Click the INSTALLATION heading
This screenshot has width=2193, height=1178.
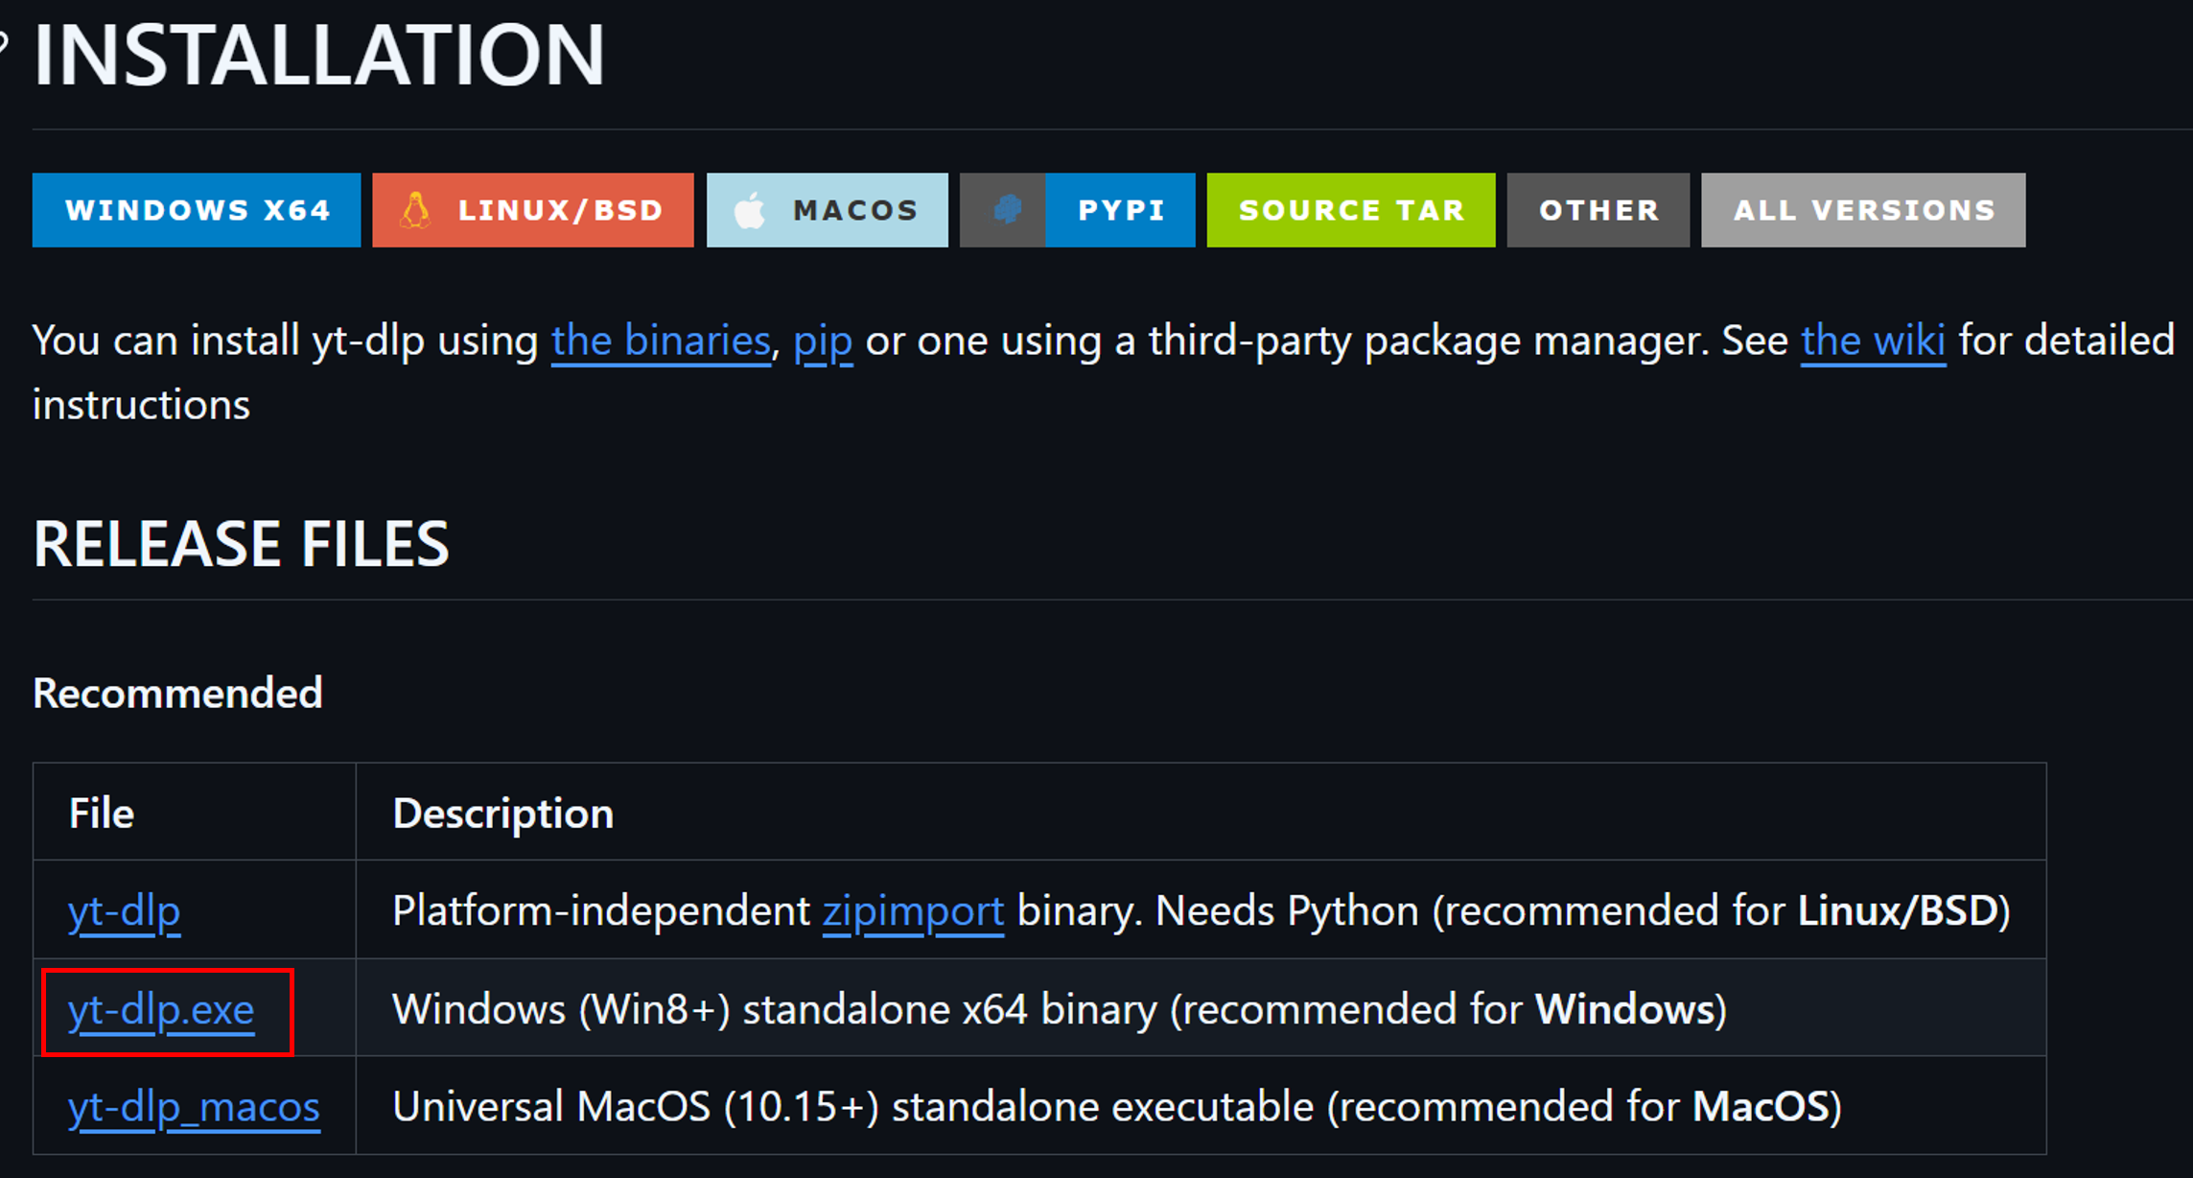click(x=318, y=55)
